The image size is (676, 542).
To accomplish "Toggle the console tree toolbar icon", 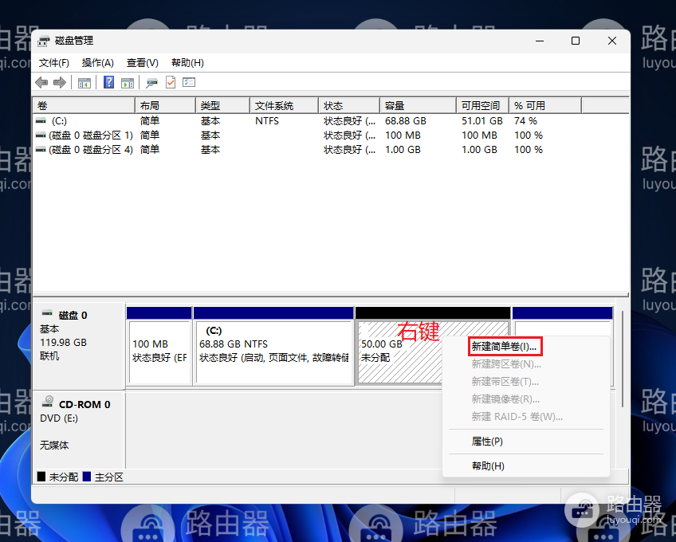I will pos(84,82).
